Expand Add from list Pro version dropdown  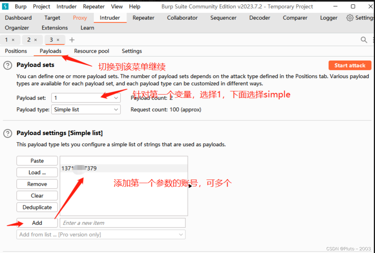[x=101, y=235]
